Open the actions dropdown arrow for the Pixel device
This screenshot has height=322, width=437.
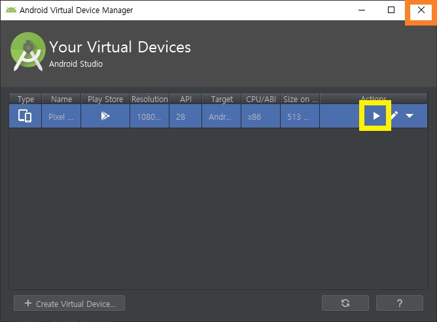(x=409, y=116)
